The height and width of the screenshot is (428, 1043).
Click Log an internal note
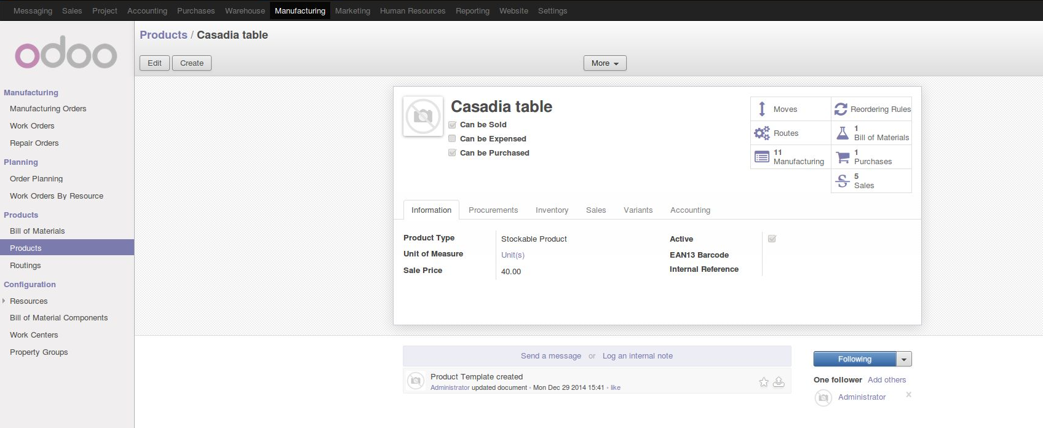pos(638,356)
